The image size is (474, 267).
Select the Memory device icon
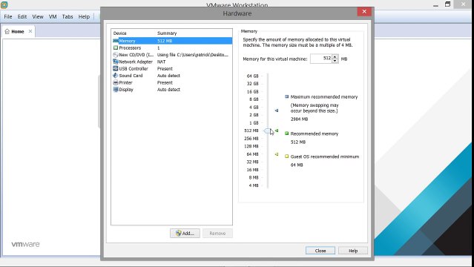coord(116,41)
